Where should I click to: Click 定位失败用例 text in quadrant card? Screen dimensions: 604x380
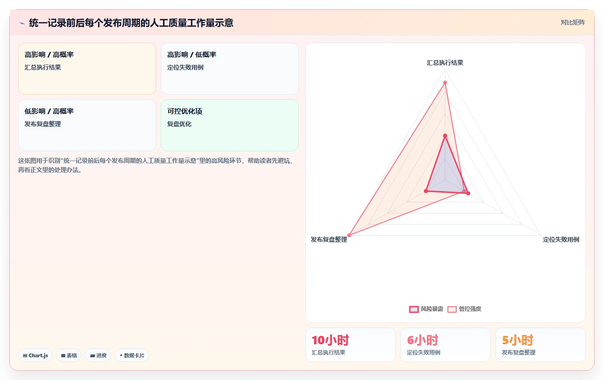(x=185, y=67)
